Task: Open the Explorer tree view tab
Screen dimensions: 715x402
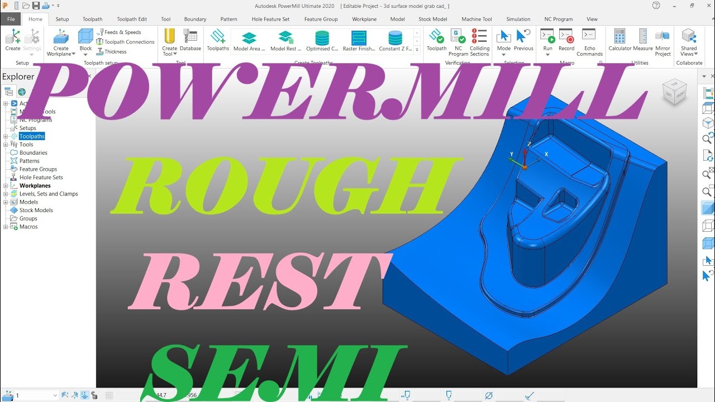Action: [9, 92]
